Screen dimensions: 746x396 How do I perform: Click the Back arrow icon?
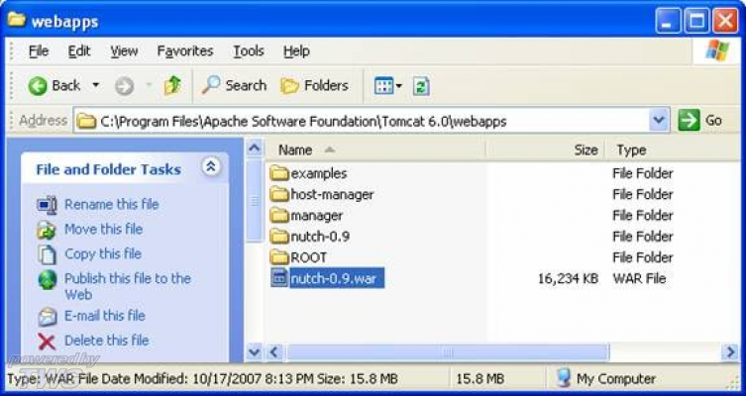(x=38, y=86)
